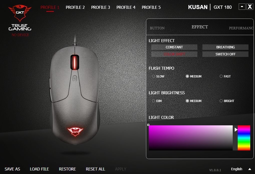Click the red-lit scroll wheel on mouse
This screenshot has width=255, height=174.
[75, 62]
